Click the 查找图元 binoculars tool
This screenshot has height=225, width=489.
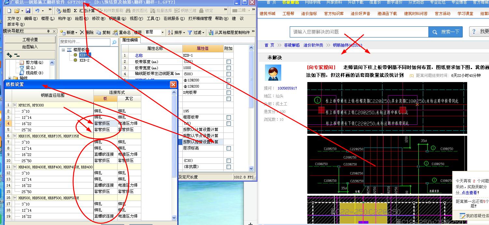(137, 11)
